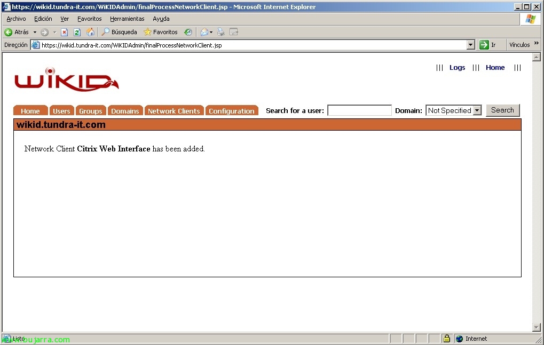Click the Forward navigation arrow icon
The height and width of the screenshot is (345, 544).
click(x=45, y=32)
